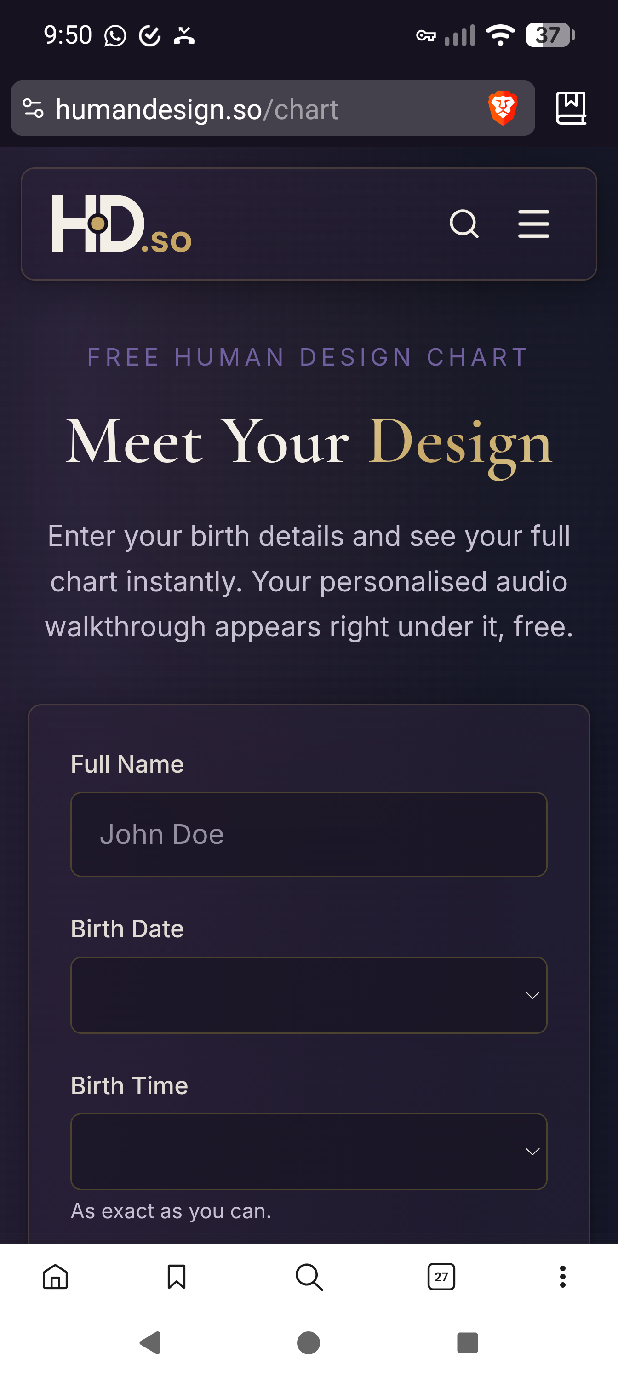The image size is (618, 1376).
Task: Expand the Birth Date dropdown
Action: click(309, 995)
